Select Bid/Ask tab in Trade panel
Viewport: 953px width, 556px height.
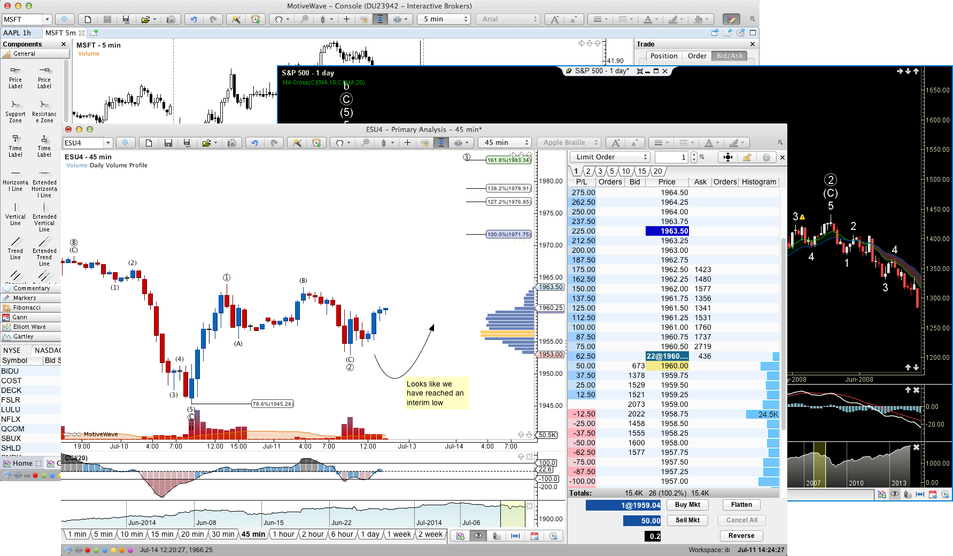tap(730, 56)
